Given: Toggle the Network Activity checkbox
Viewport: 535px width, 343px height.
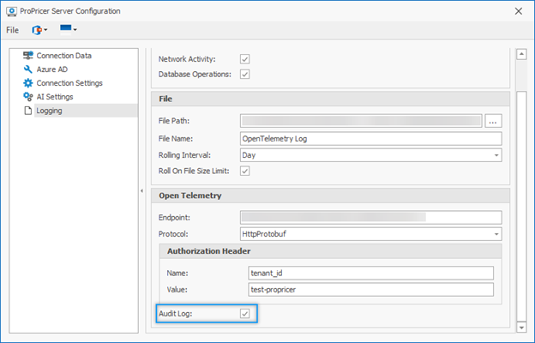Looking at the screenshot, I should click(244, 59).
